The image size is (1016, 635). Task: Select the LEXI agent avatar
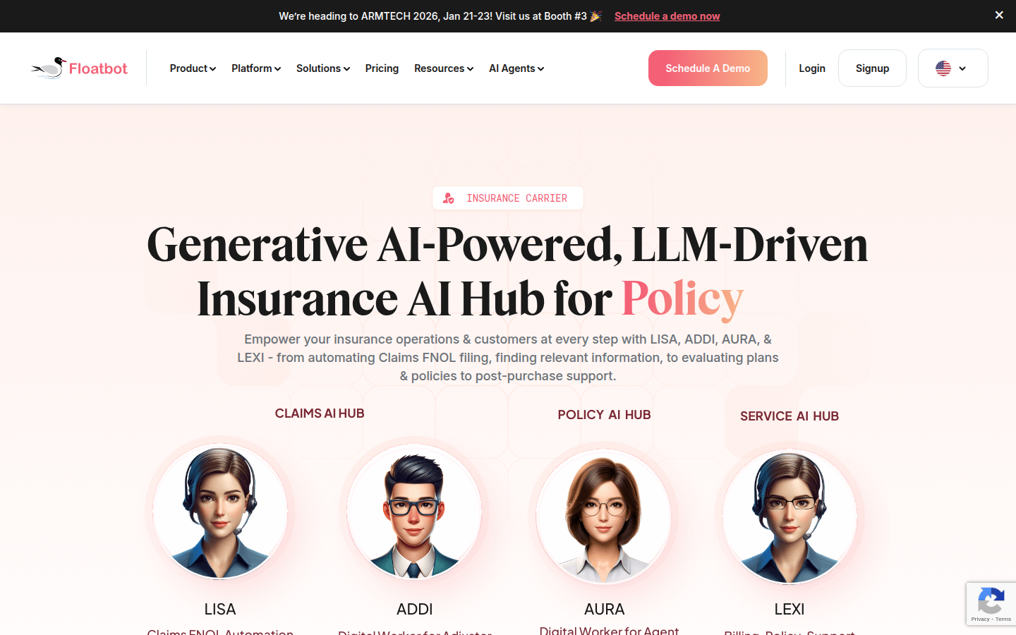tap(790, 517)
